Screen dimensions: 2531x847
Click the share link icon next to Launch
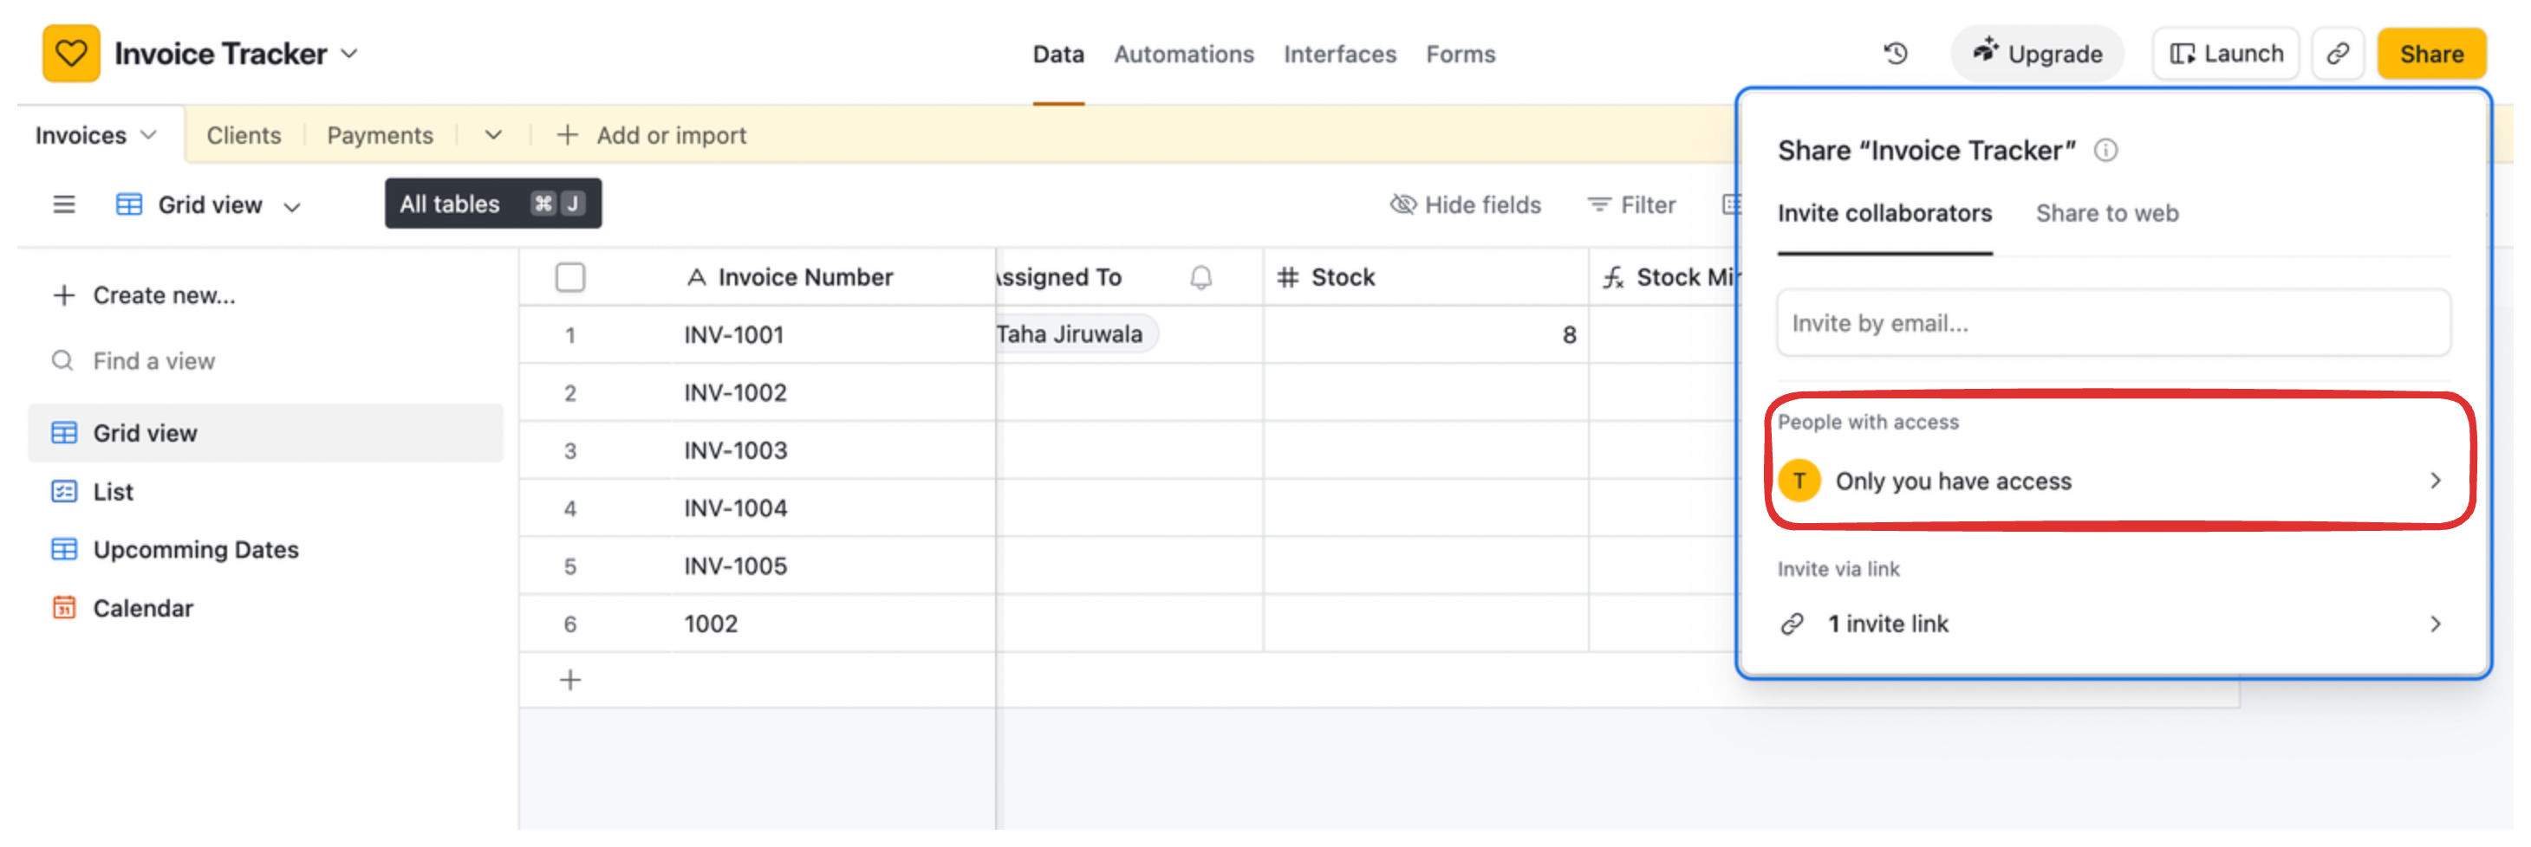tap(2339, 53)
